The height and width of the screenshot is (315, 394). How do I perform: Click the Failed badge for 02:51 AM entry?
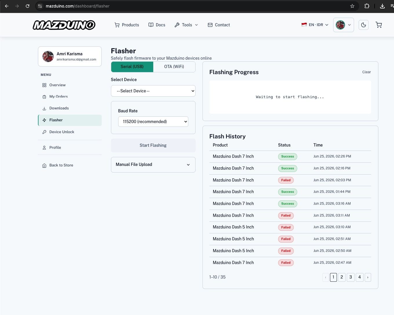point(286,239)
